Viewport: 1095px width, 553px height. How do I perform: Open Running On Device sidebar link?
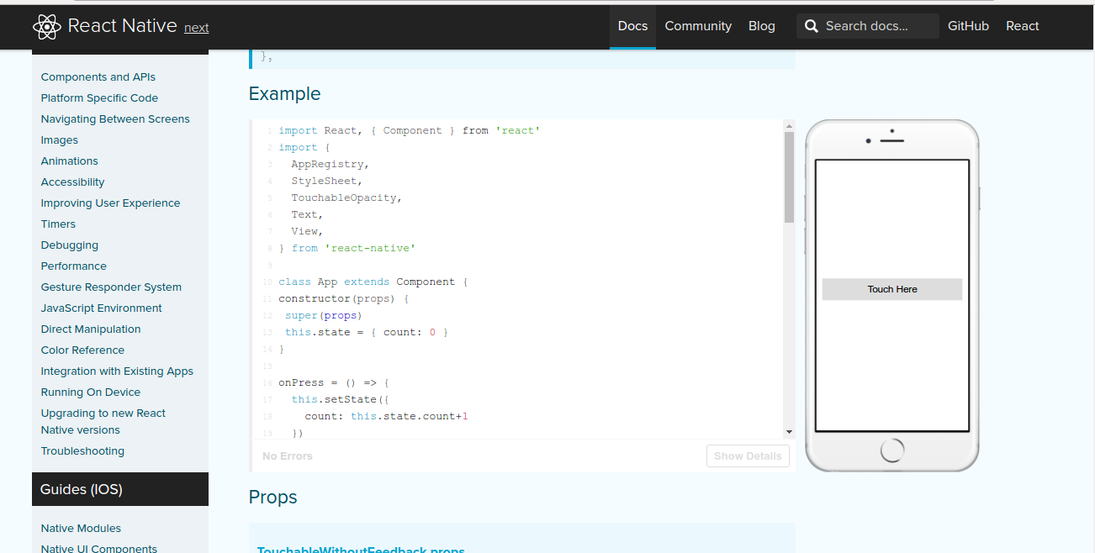coord(91,392)
